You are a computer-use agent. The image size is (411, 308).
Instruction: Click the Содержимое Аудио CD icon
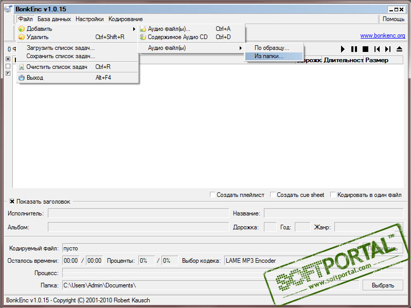[142, 37]
